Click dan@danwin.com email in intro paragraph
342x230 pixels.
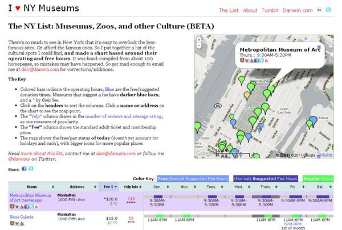40,69
